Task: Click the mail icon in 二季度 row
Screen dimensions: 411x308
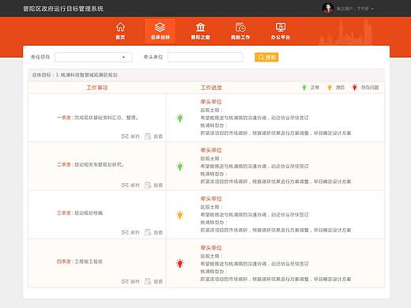Action: point(125,185)
